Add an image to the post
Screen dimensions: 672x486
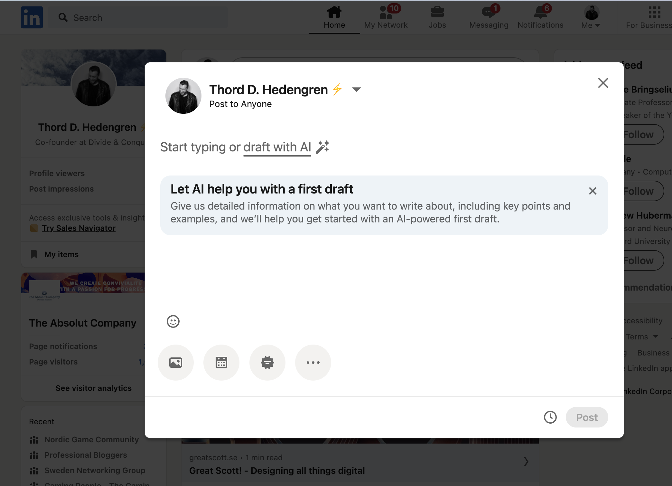coord(176,362)
